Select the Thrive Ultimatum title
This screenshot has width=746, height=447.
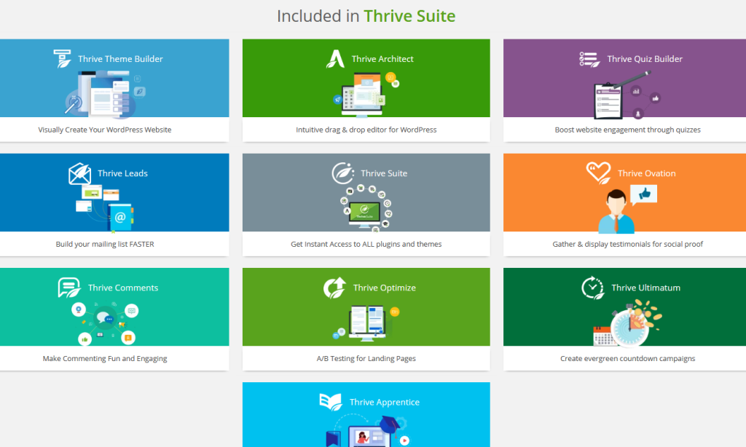(645, 288)
